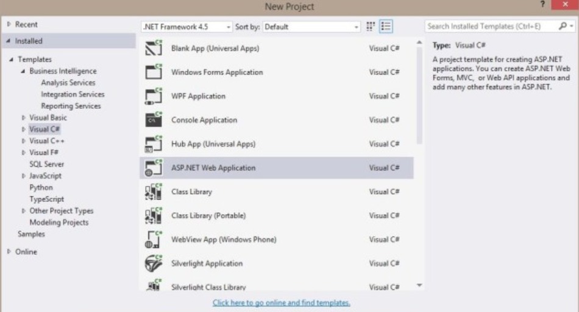Select the 'Windows Forms Application' template name
The height and width of the screenshot is (312, 579).
217,72
